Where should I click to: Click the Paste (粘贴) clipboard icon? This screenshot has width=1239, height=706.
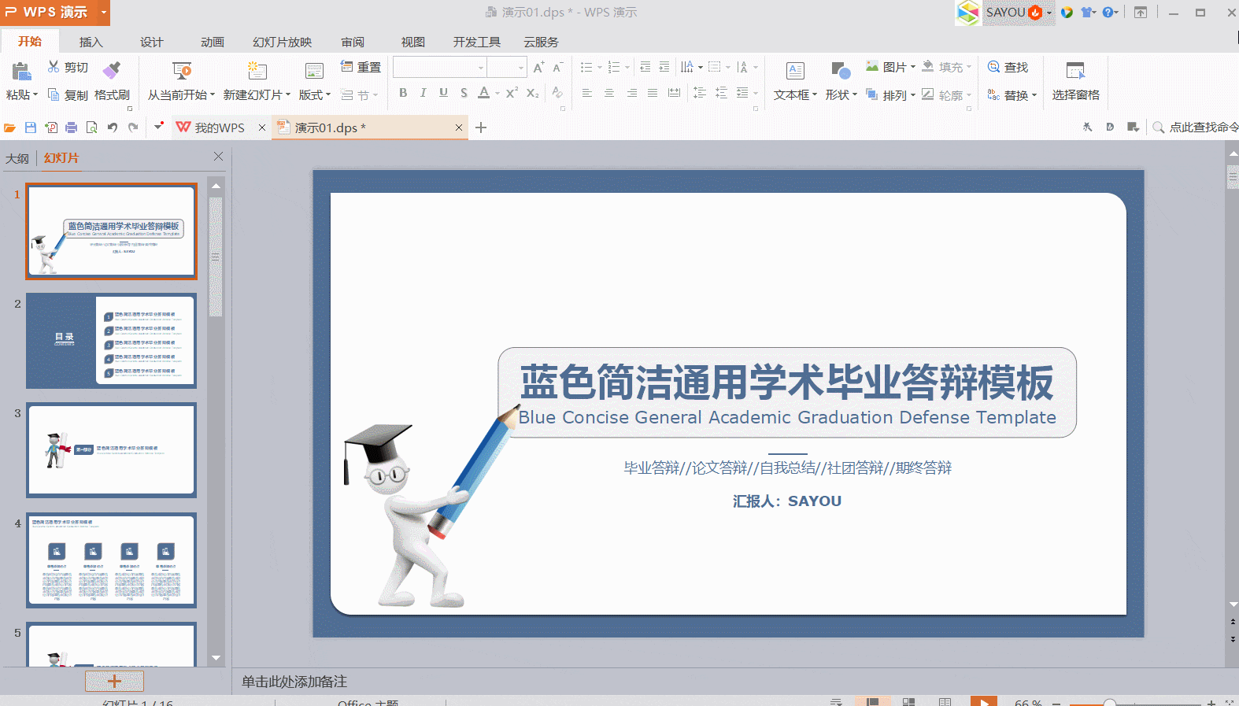coord(21,72)
